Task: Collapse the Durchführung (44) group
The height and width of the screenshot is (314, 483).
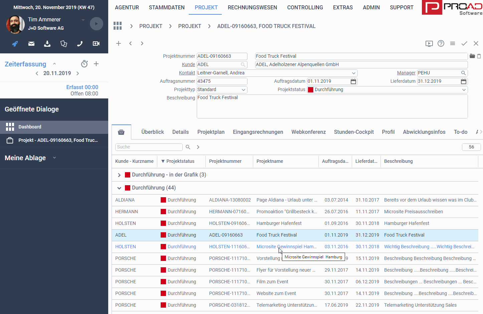Action: tap(119, 188)
